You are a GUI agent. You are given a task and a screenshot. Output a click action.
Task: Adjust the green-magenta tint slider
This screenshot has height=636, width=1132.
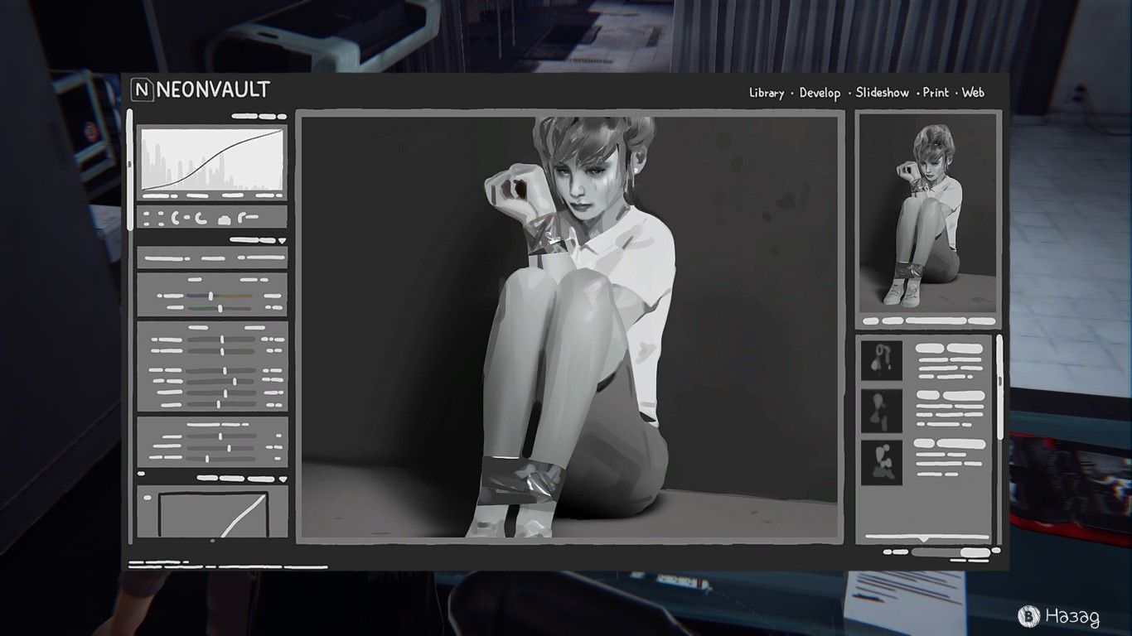(x=220, y=308)
